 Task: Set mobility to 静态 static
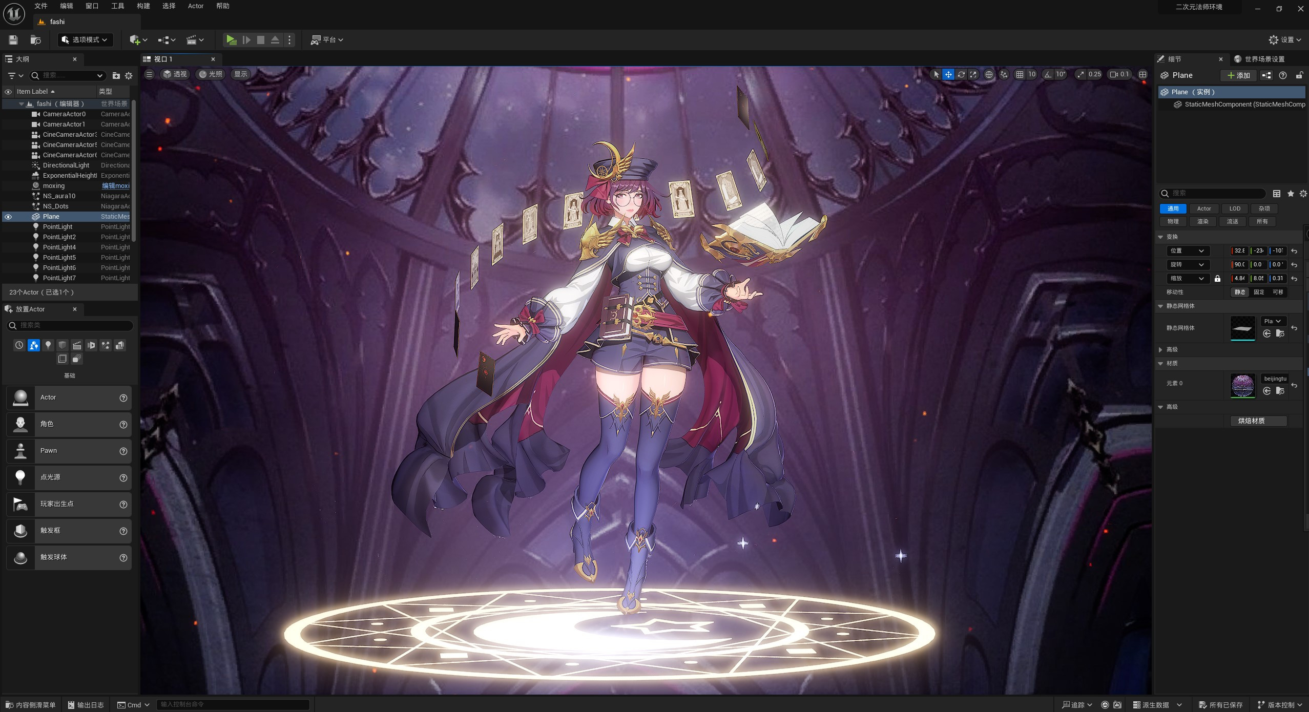1240,292
